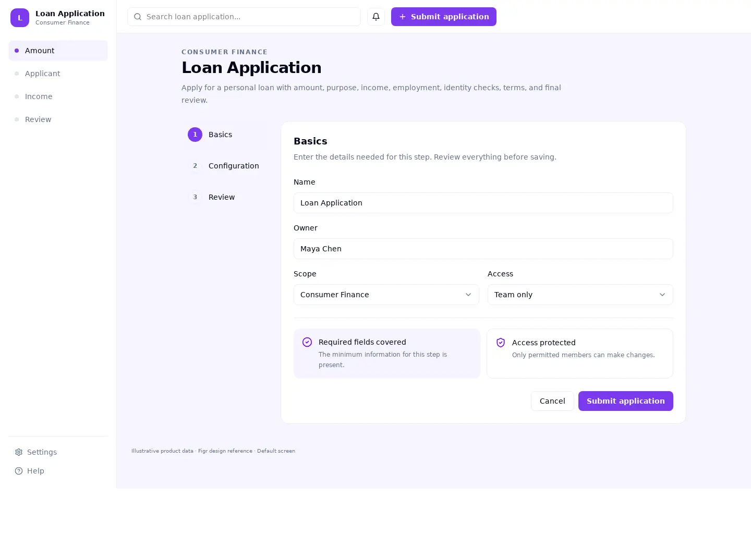Viewport: 751px width, 534px height.
Task: Click the step 2 number badge
Action: pyautogui.click(x=195, y=166)
